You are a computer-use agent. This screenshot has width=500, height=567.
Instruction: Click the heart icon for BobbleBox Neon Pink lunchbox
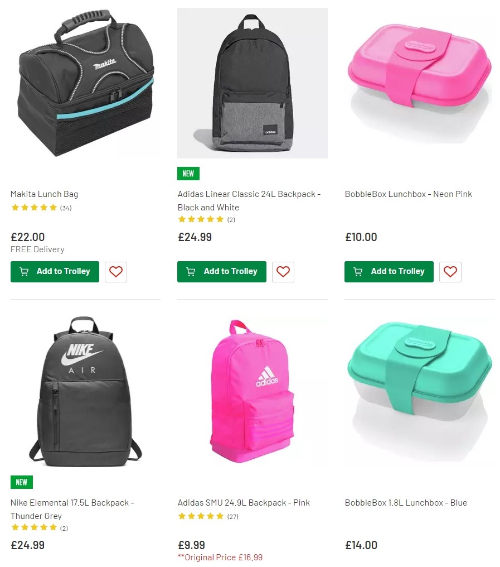450,272
